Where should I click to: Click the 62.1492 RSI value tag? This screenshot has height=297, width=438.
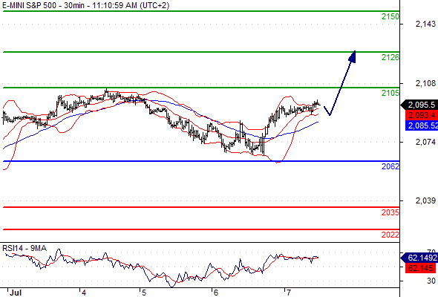(419, 258)
